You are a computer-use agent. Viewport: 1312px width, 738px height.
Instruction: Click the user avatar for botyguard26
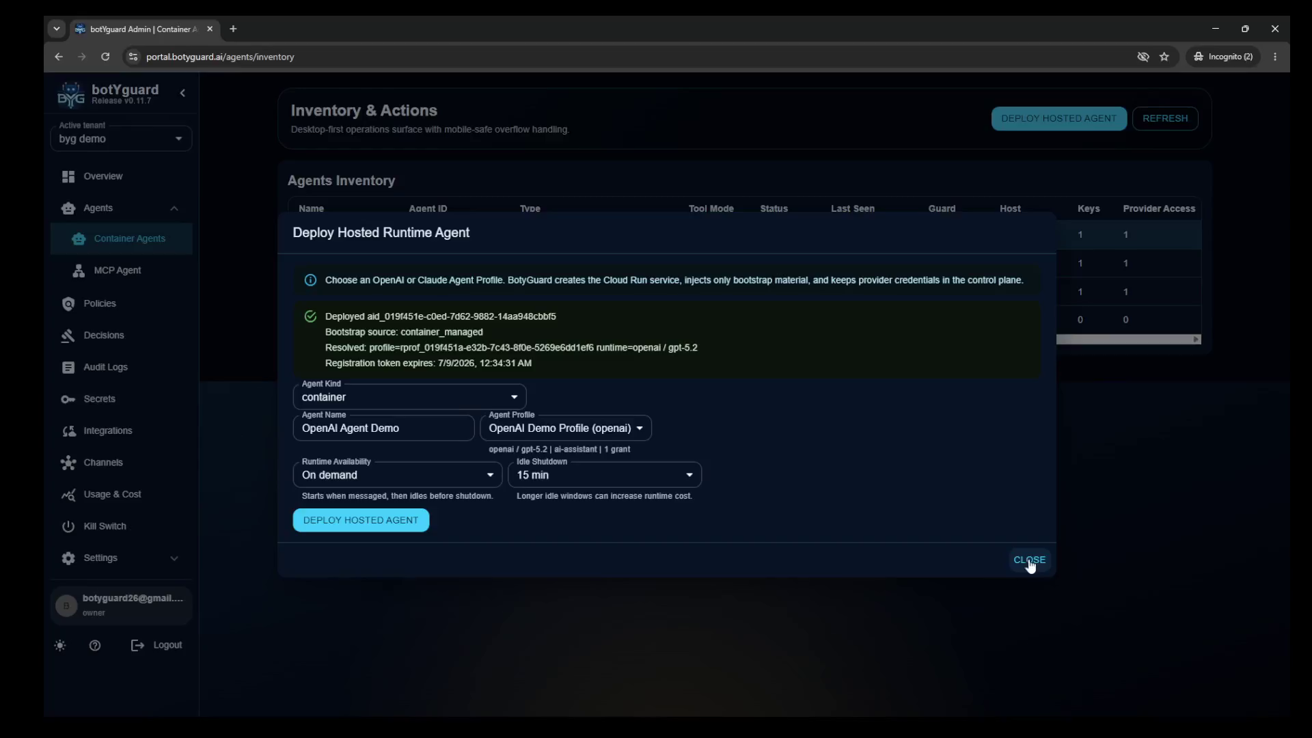(x=66, y=605)
